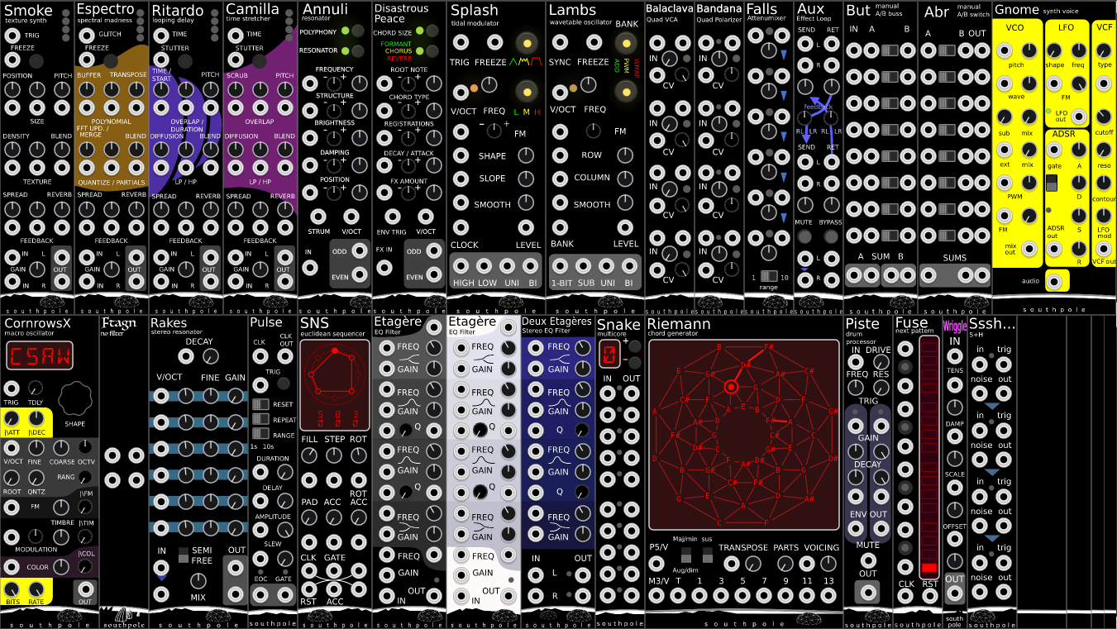Click Camilla TIME input jack

click(x=236, y=35)
